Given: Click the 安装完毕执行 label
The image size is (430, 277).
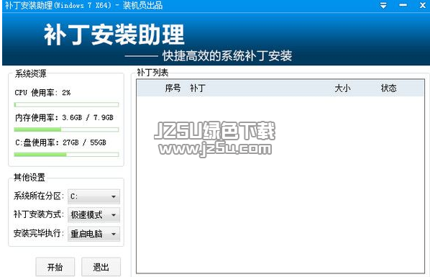Looking at the screenshot, I should [x=39, y=233].
